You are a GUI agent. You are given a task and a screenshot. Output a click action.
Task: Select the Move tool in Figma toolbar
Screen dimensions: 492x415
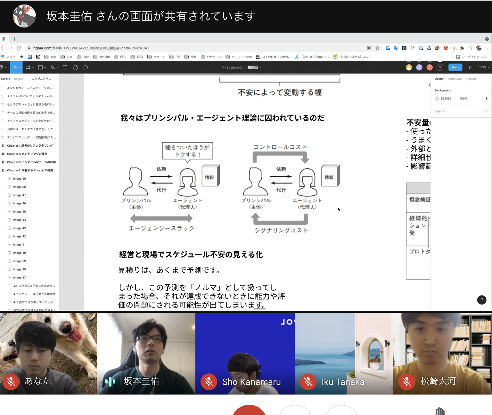pos(15,67)
